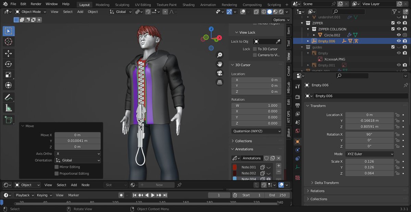Select the Annotate pencil tool

click(9, 97)
